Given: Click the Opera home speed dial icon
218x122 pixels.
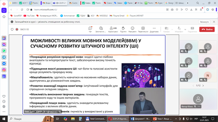Looking at the screenshot, I should (4, 10).
